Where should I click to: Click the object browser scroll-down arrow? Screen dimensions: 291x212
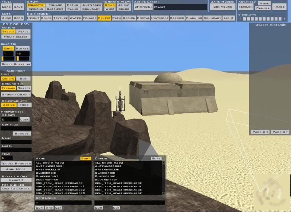[x=164, y=193]
